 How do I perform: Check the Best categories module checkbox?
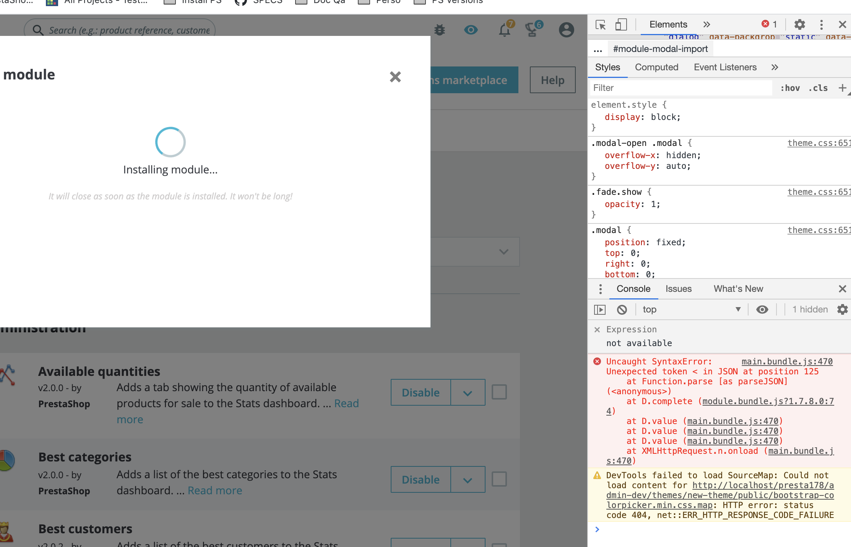coord(499,479)
